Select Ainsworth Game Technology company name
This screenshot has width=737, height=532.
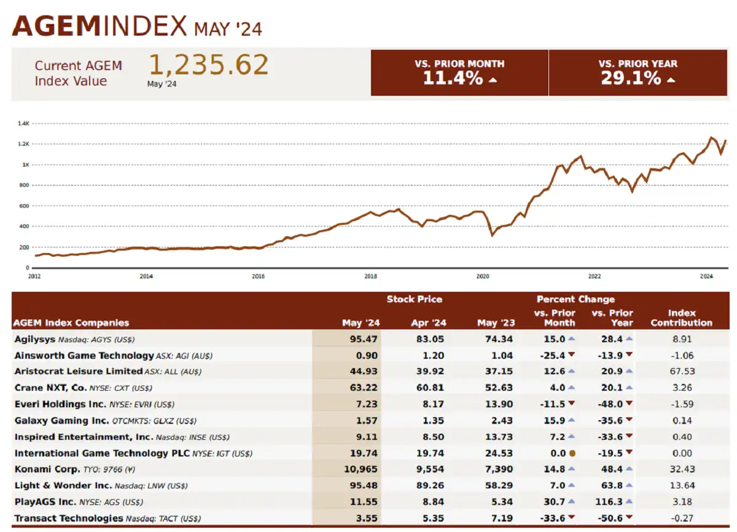click(84, 355)
